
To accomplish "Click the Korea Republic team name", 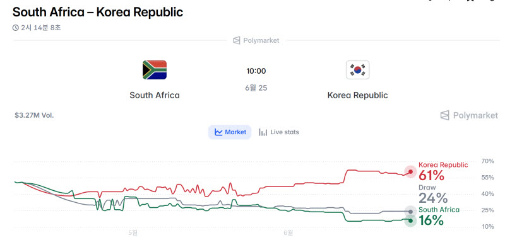I will tap(357, 95).
